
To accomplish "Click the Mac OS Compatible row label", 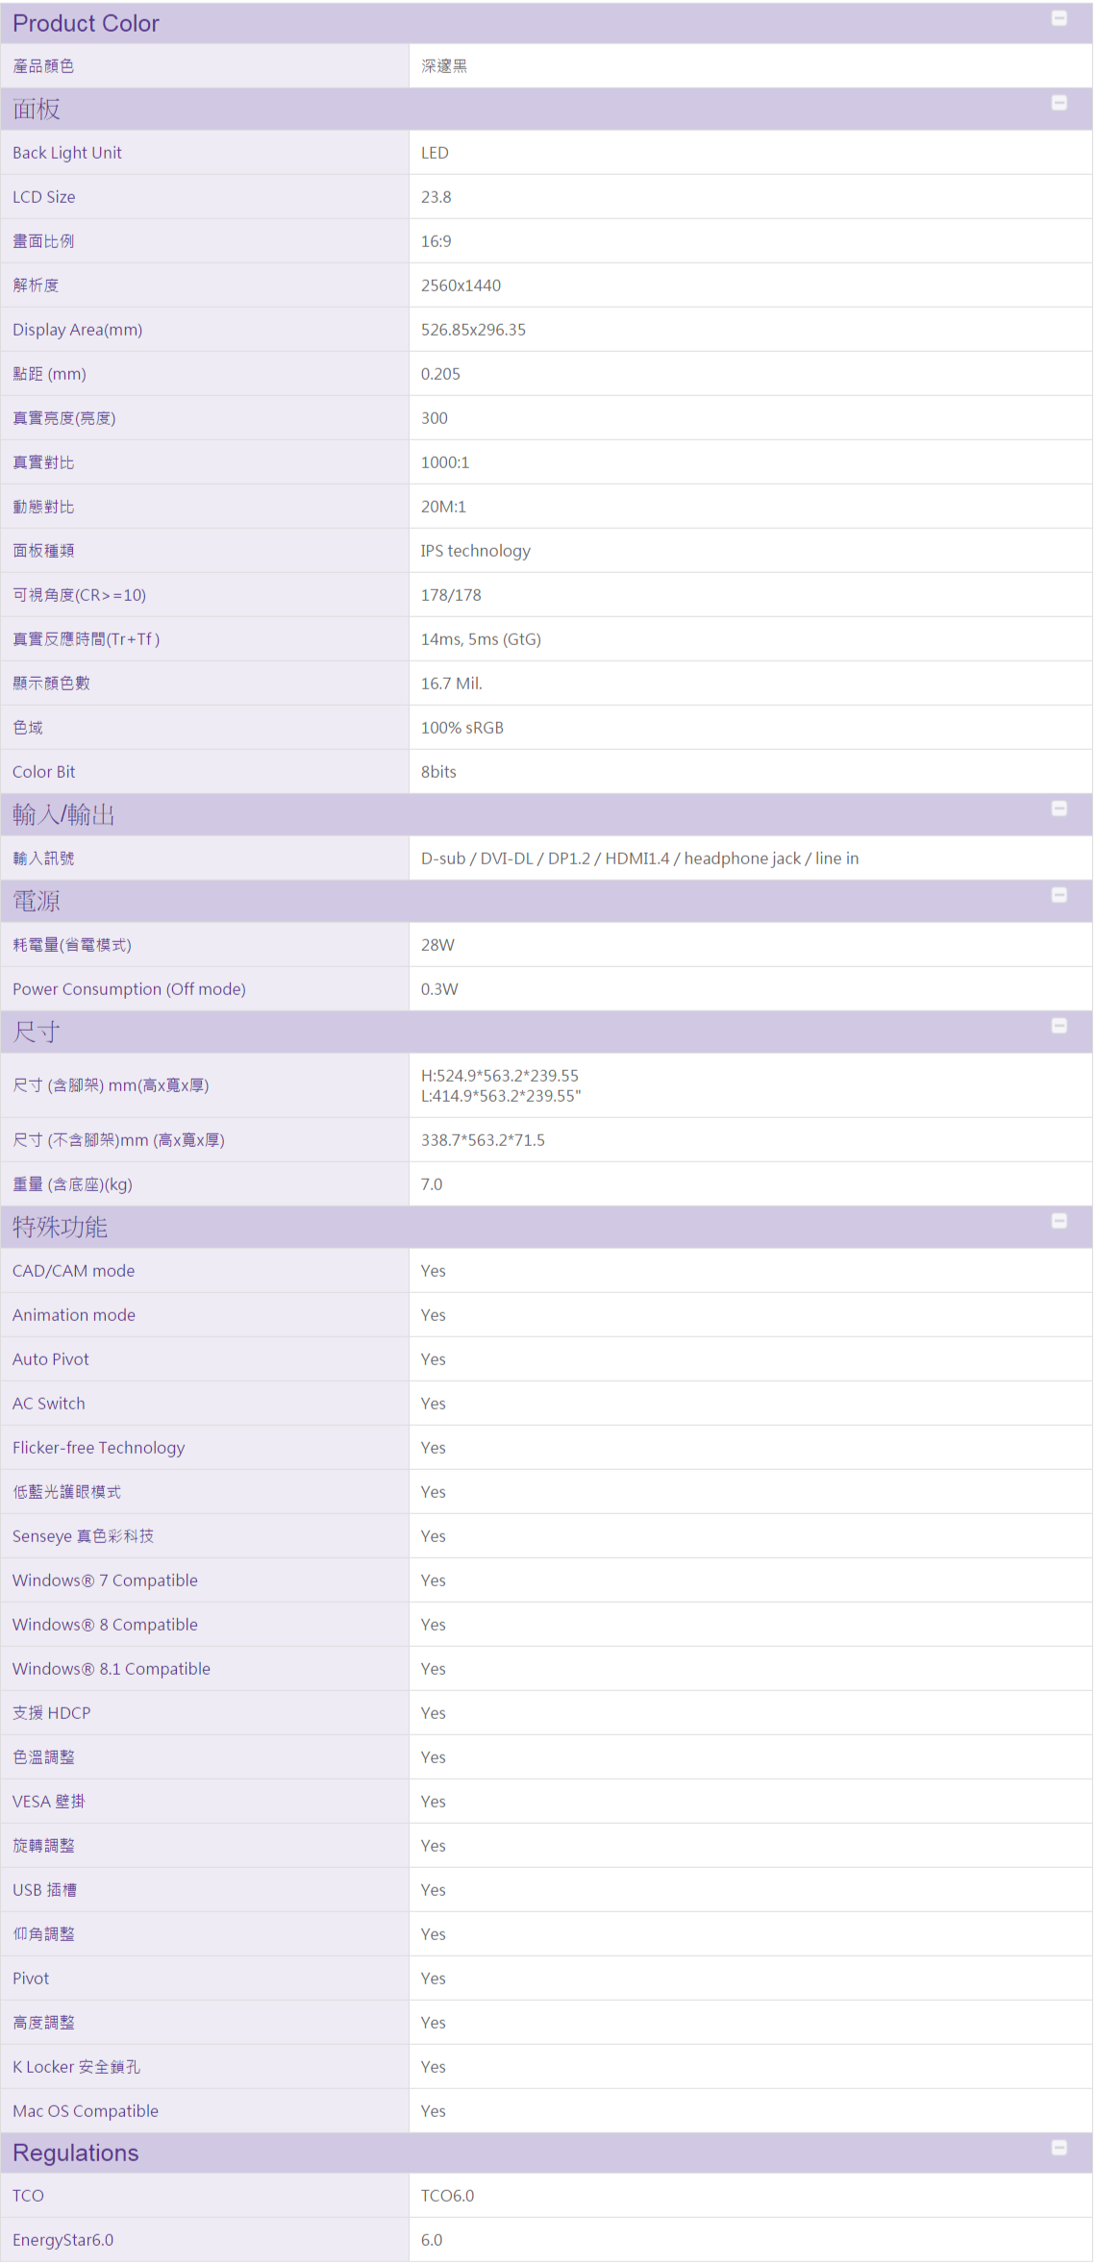I will point(86,2111).
